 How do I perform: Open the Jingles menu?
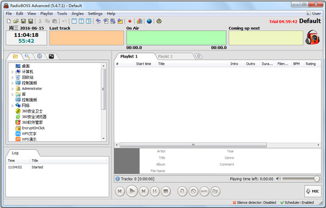point(77,14)
